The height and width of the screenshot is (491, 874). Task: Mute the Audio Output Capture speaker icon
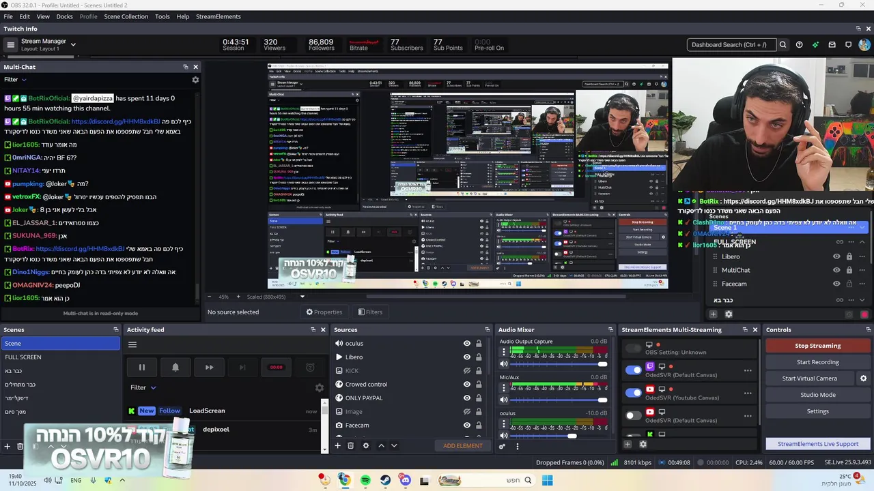[x=504, y=364]
